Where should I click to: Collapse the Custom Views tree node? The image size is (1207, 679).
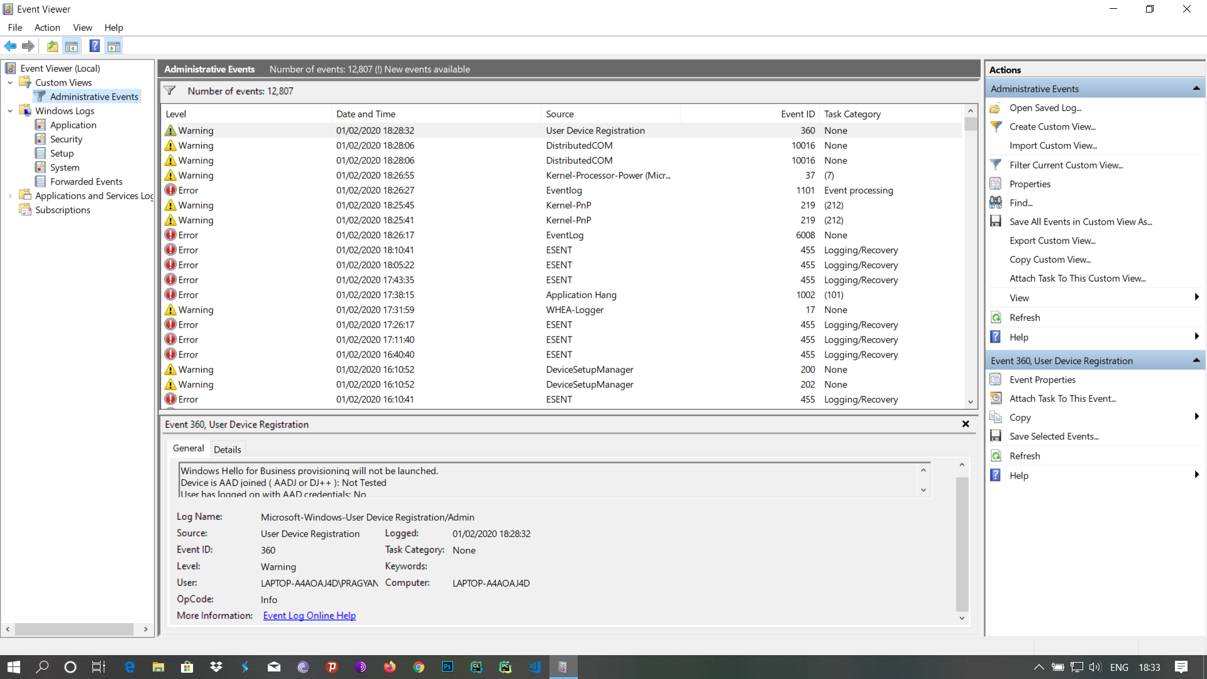tap(10, 82)
